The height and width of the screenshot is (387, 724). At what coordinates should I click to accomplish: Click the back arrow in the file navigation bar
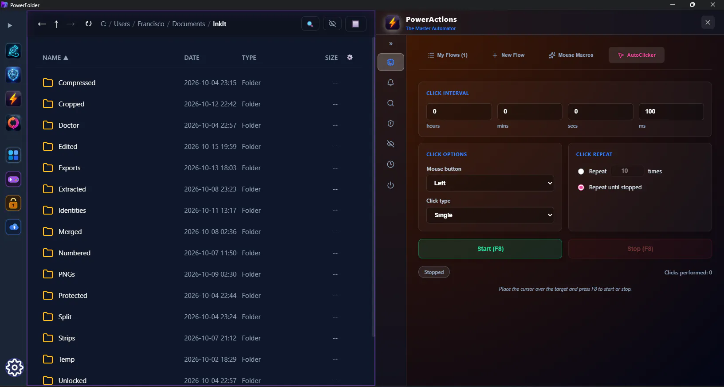pyautogui.click(x=42, y=24)
